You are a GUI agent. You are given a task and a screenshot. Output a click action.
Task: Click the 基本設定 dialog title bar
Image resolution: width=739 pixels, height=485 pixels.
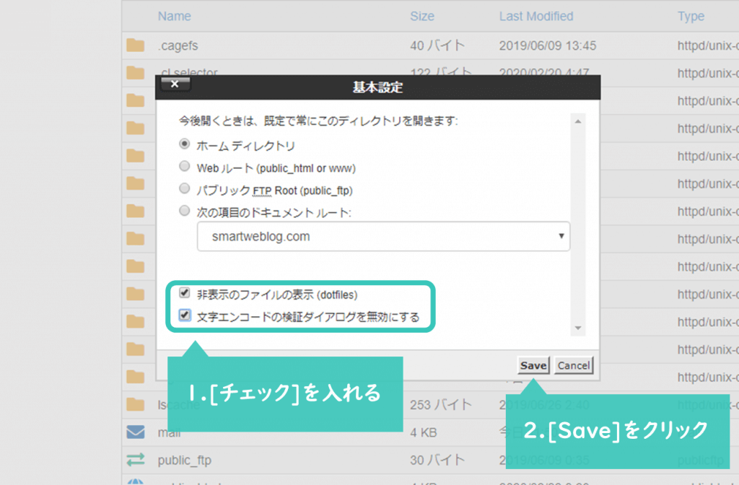coord(377,87)
